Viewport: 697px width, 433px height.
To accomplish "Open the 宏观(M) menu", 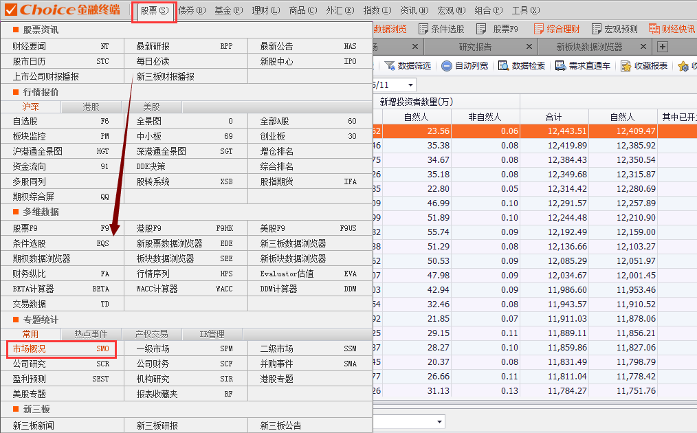I will coord(452,10).
